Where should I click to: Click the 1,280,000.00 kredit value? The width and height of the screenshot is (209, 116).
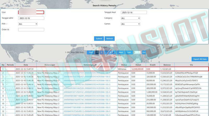152,92
